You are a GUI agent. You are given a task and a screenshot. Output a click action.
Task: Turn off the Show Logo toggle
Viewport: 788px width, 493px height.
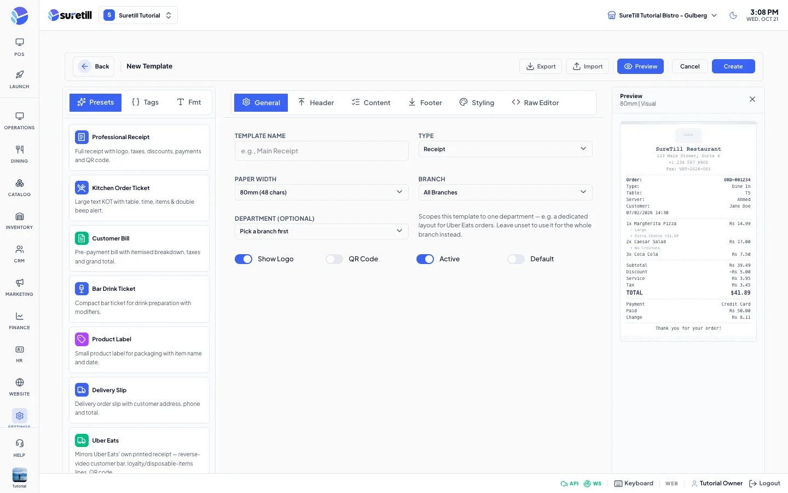(x=244, y=259)
